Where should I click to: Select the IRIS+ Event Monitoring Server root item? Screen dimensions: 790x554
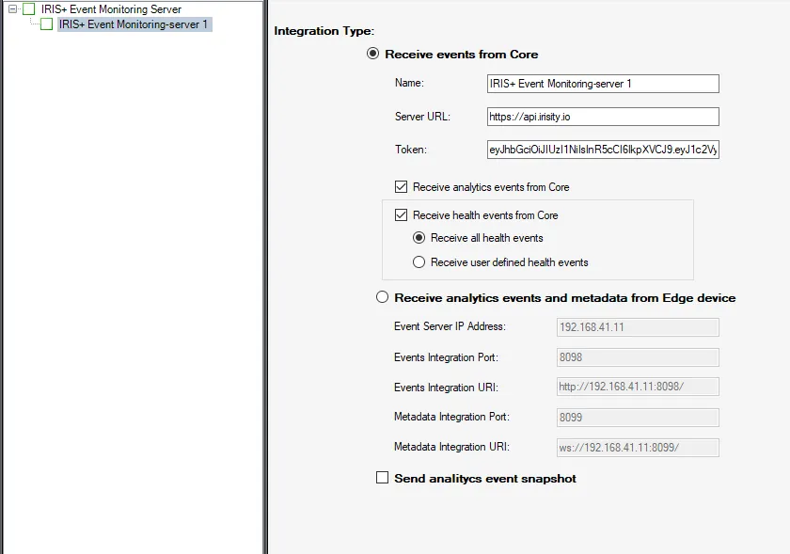point(111,9)
